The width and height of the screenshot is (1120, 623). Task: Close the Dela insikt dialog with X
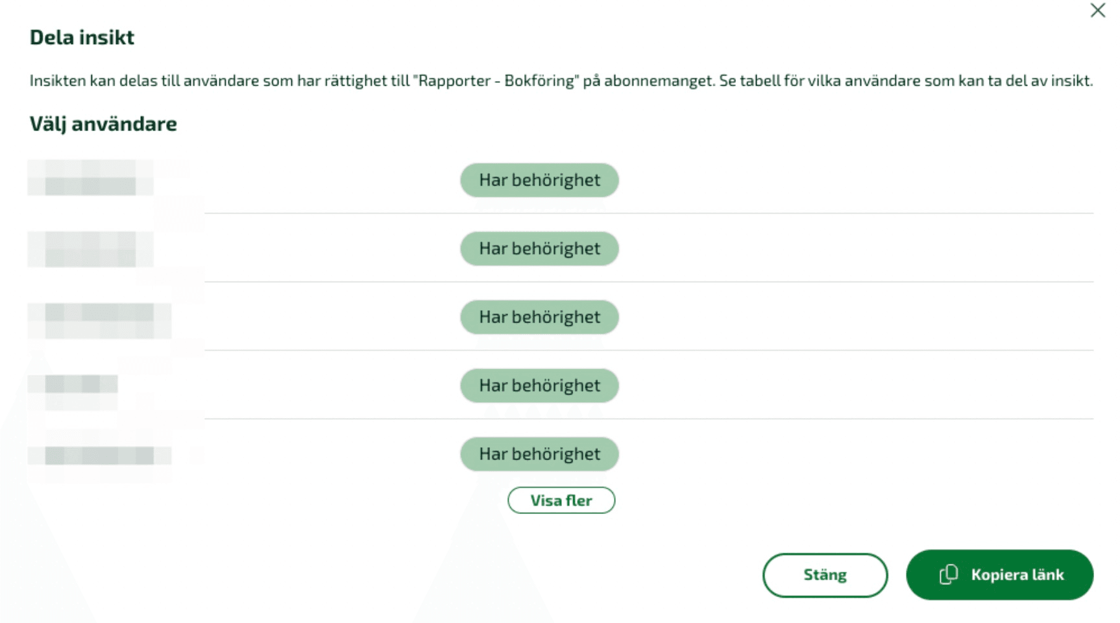(x=1097, y=10)
